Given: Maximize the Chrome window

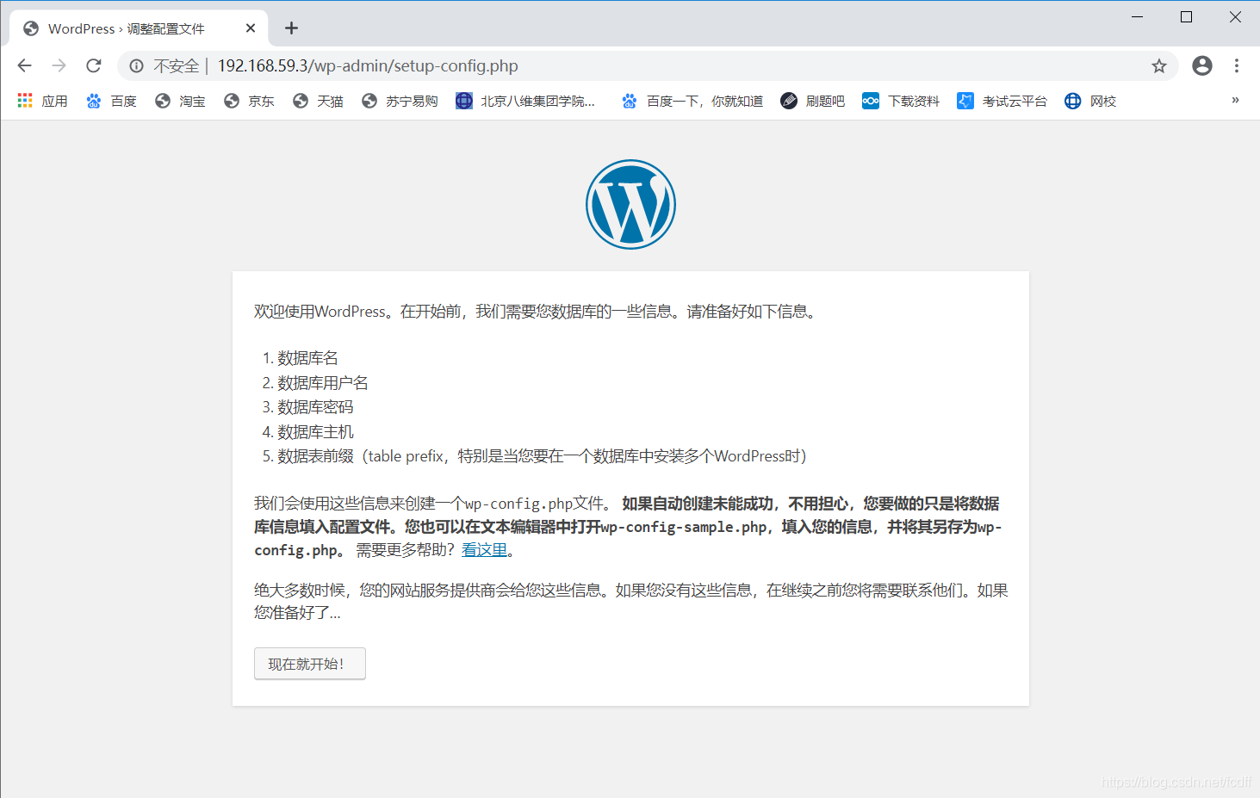Looking at the screenshot, I should [x=1186, y=16].
